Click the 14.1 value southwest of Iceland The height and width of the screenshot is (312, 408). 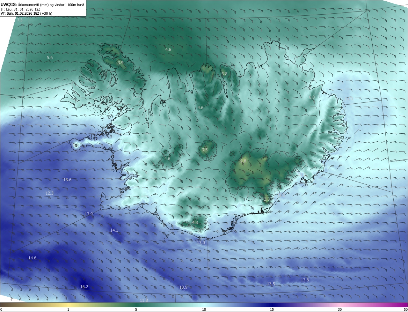click(114, 230)
